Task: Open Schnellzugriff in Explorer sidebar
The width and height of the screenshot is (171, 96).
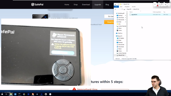Action: [x=120, y=13]
